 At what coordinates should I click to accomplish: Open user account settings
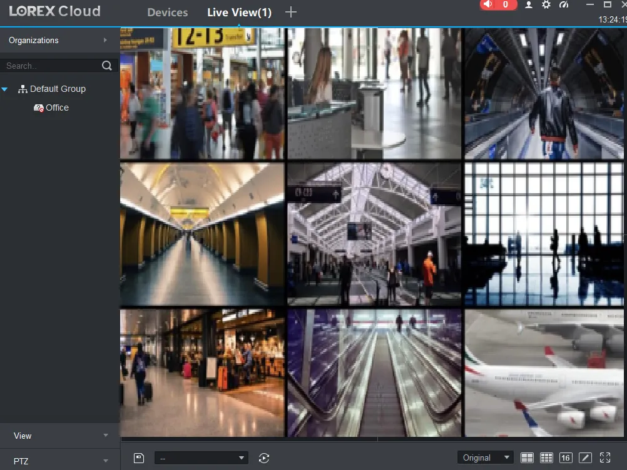point(529,5)
